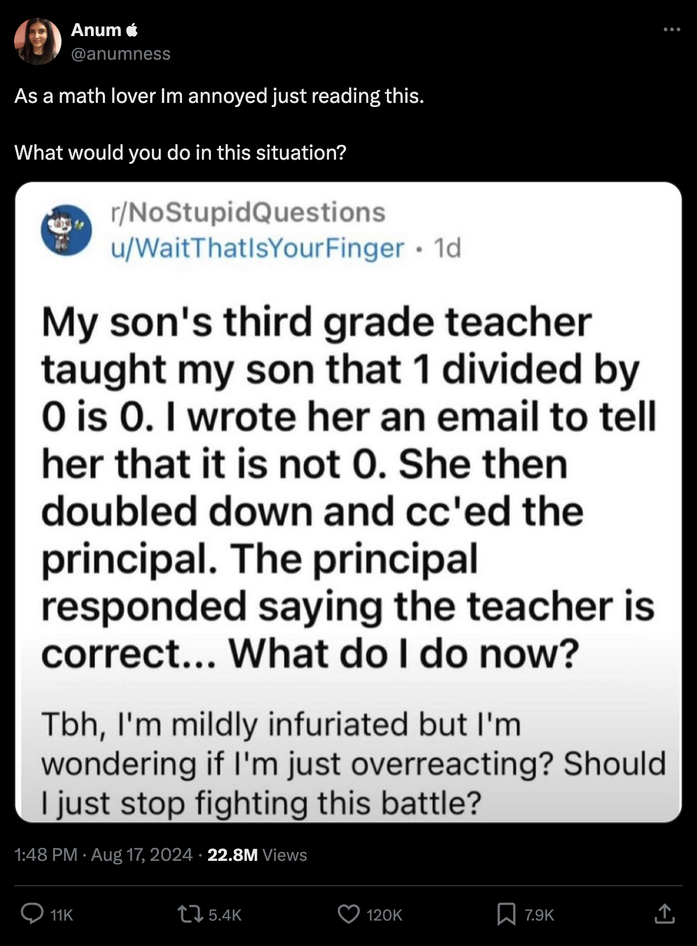Click the repost arrows icon

tap(188, 914)
